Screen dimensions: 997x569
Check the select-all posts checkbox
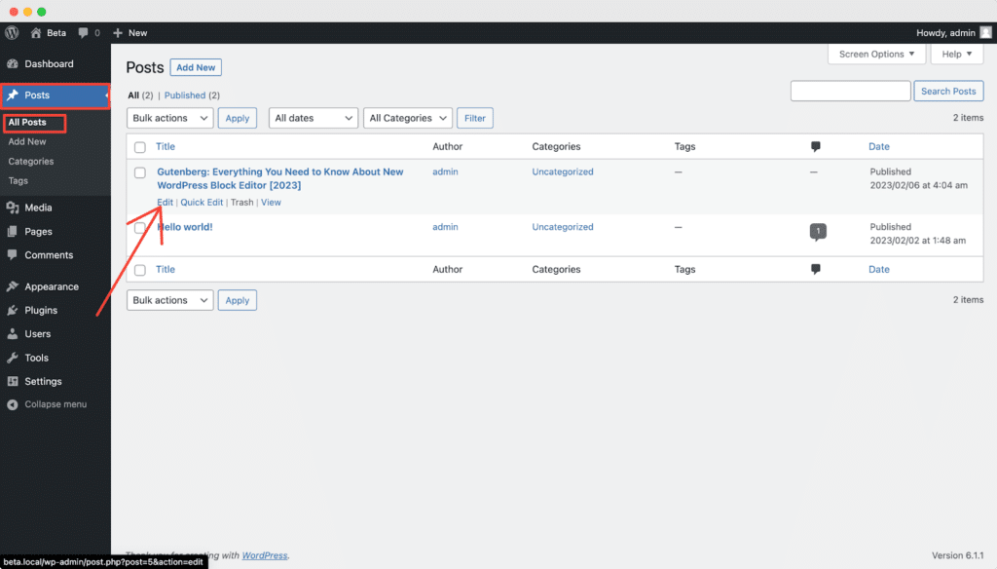[139, 145]
